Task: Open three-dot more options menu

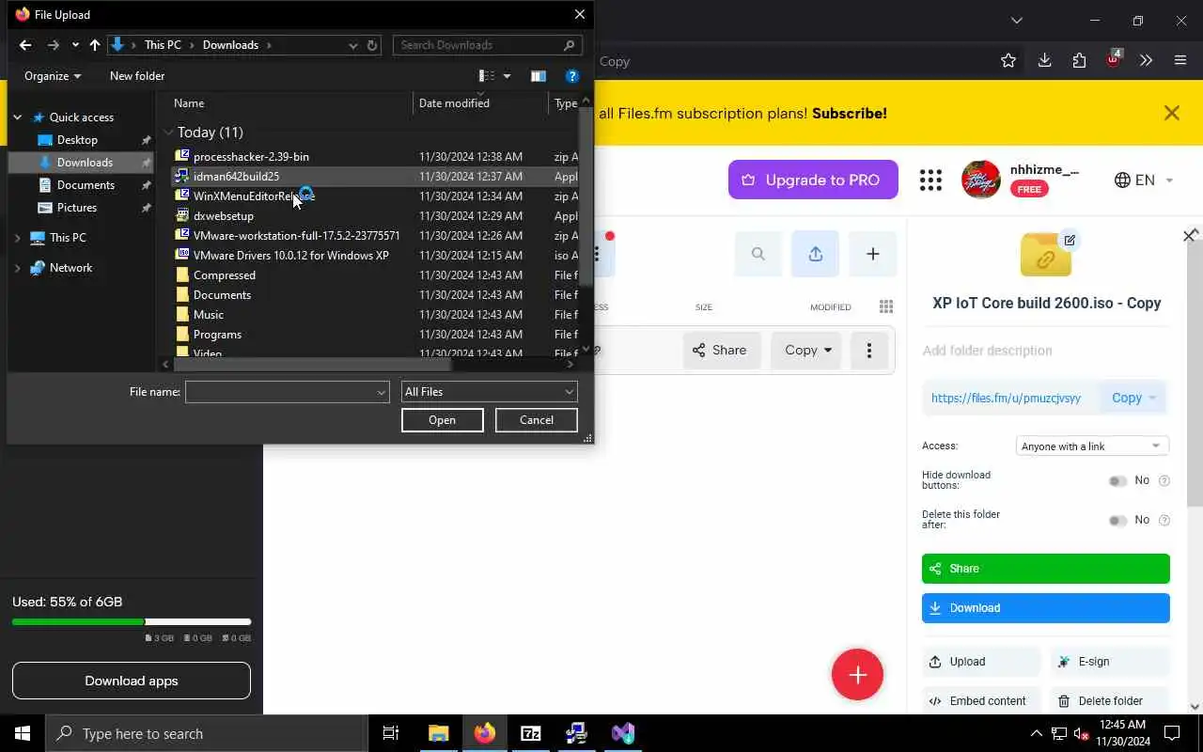Action: coord(869,351)
